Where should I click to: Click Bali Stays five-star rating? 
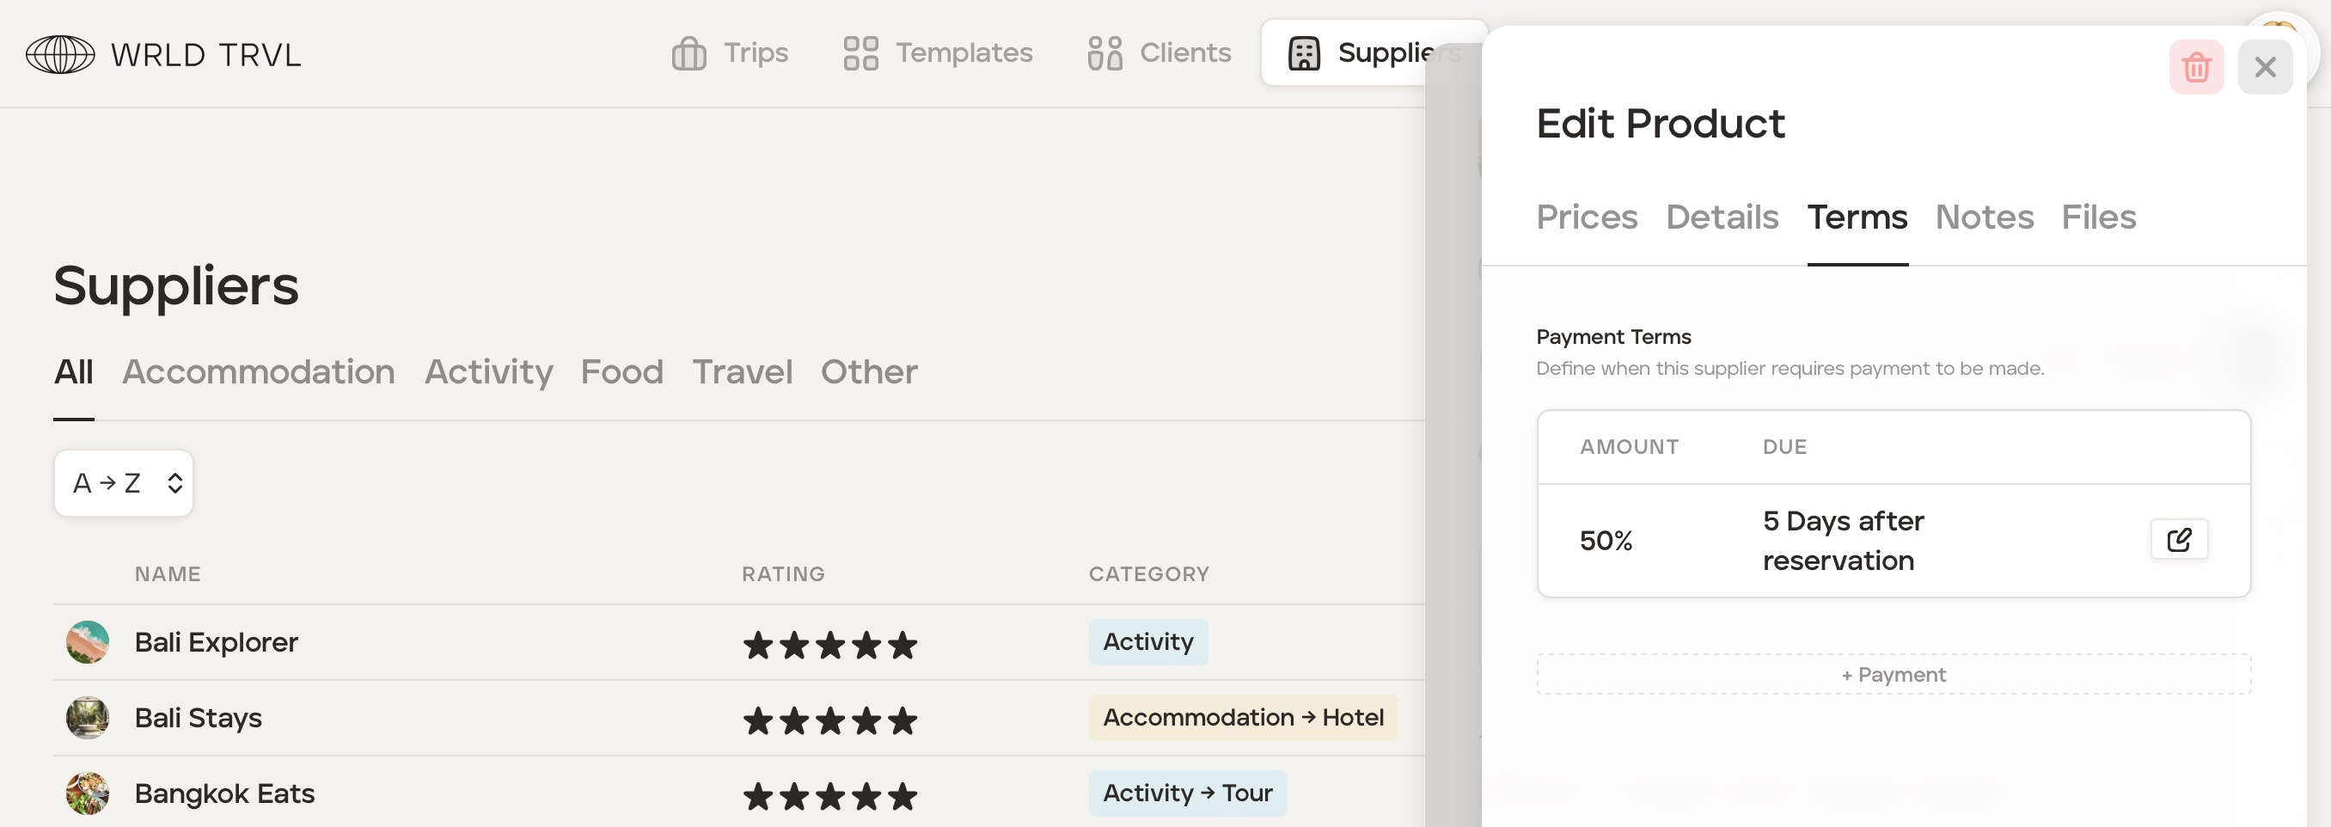coord(829,720)
